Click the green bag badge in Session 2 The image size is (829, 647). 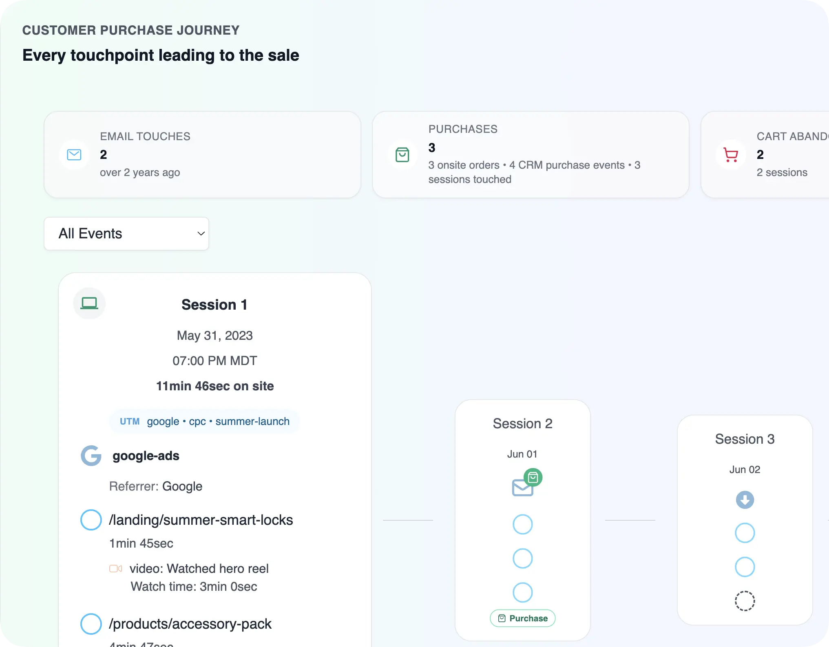pos(533,478)
